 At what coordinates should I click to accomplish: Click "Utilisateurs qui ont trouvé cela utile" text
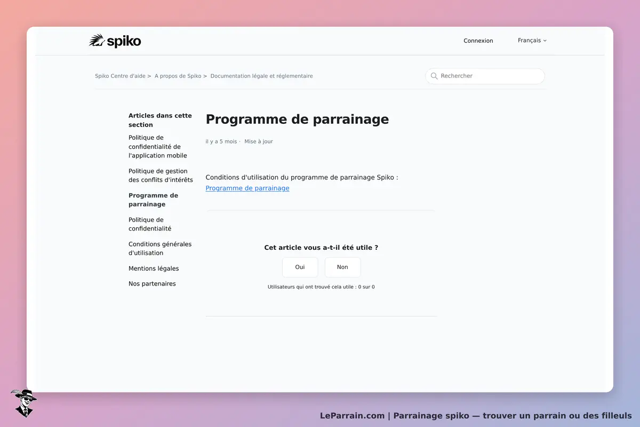[321, 287]
